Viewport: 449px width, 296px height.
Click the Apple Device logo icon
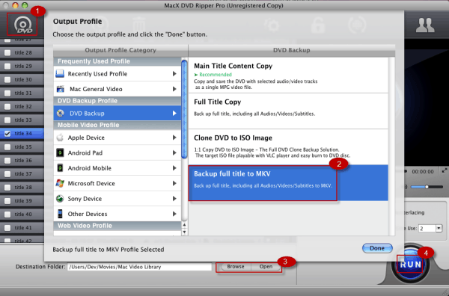pyautogui.click(x=60, y=138)
